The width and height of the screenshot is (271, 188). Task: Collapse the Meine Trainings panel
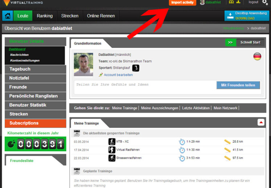[x=261, y=123]
